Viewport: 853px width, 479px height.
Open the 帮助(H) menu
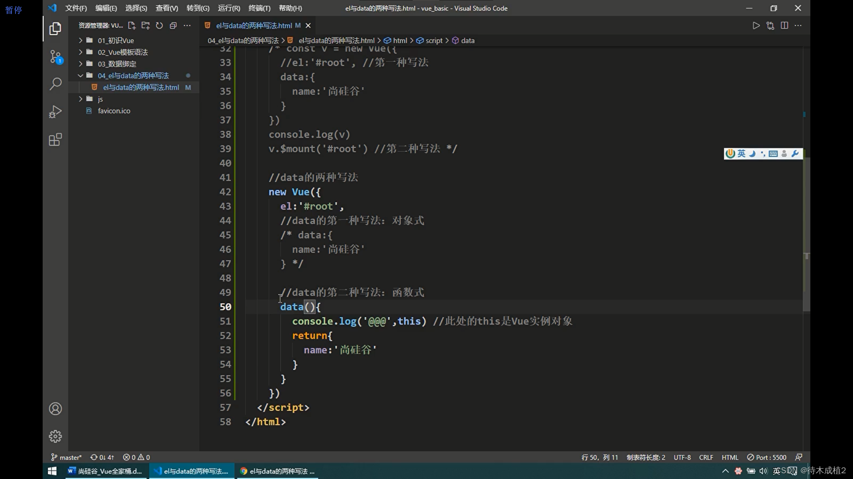(290, 8)
